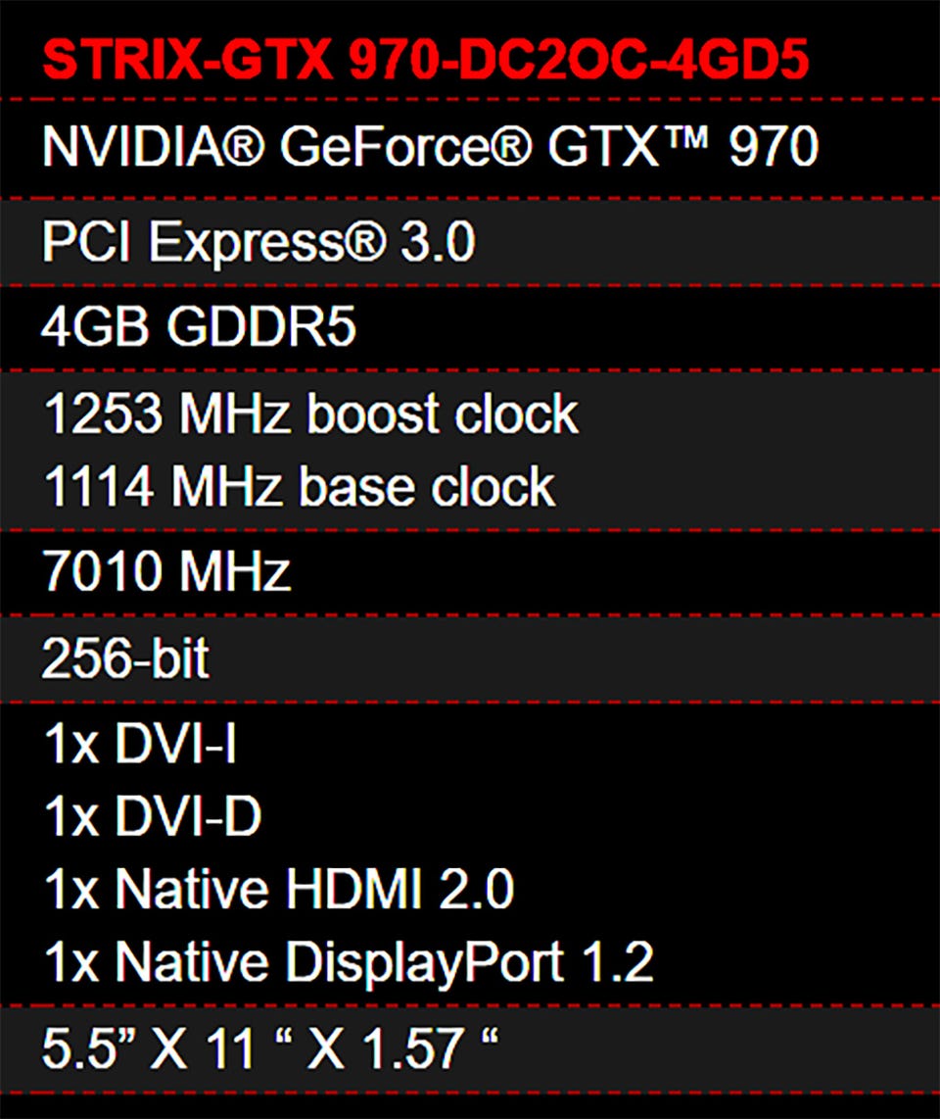This screenshot has height=1119, width=940.
Task: Select the 4GB GDDR5 memory row
Action: click(199, 327)
